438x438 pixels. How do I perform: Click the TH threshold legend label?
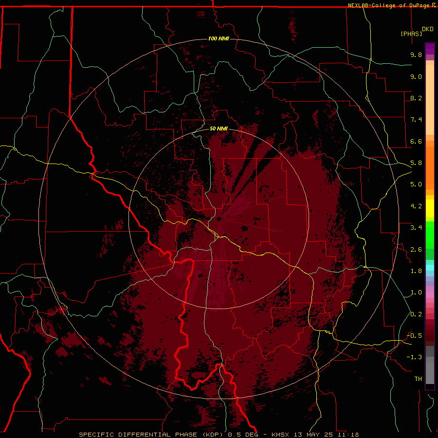(x=418, y=379)
